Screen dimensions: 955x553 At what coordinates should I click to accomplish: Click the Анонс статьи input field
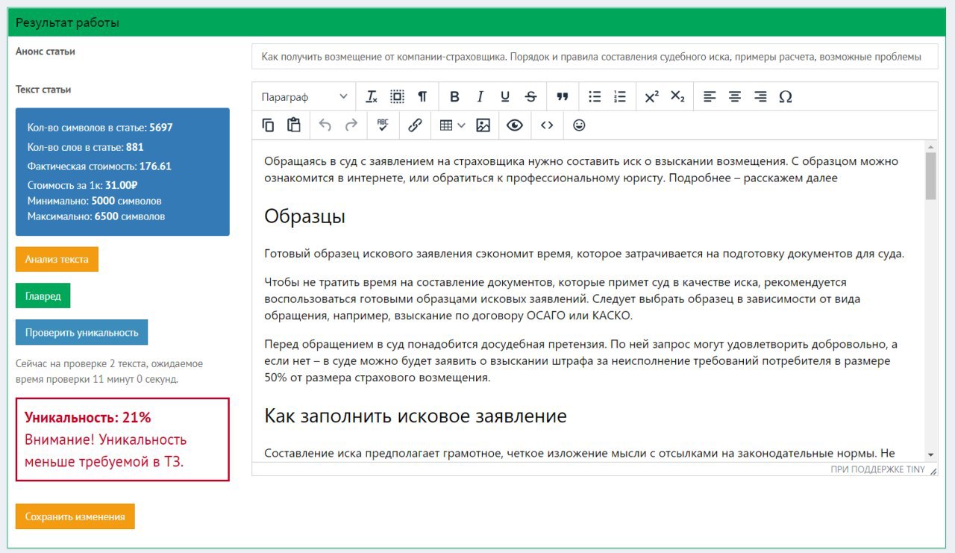point(595,56)
